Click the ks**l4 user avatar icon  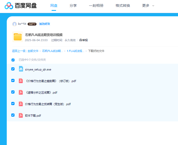(15, 24)
